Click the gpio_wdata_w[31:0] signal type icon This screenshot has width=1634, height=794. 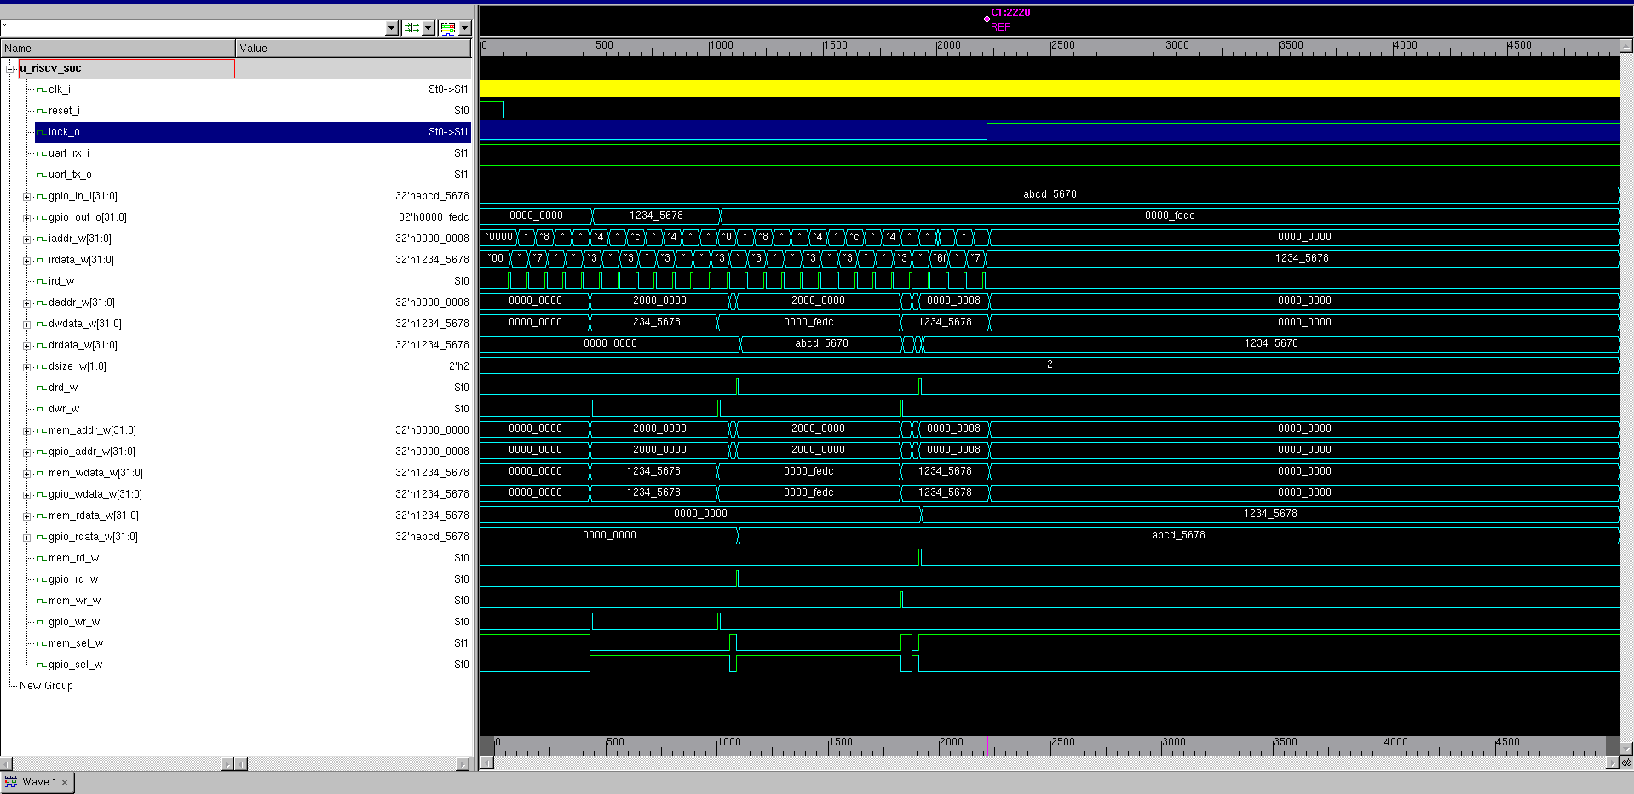(x=41, y=494)
